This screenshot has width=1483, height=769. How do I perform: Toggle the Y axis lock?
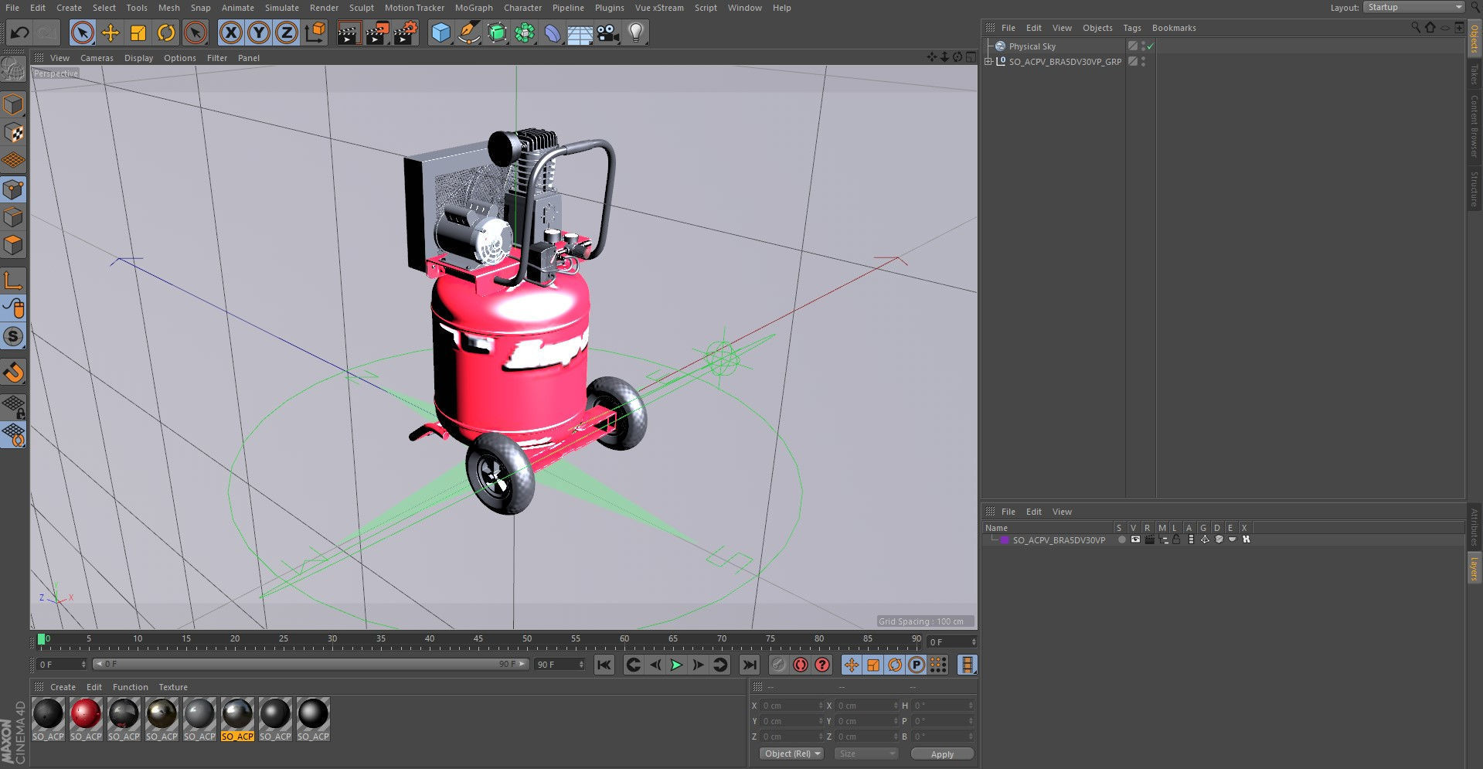click(258, 32)
